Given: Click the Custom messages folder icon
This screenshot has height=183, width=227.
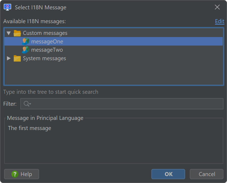Looking at the screenshot, I should click(x=17, y=33).
